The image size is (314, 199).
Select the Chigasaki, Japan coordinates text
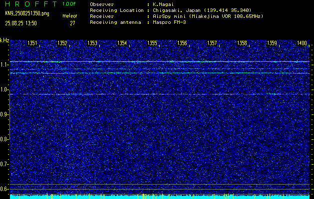click(202, 10)
